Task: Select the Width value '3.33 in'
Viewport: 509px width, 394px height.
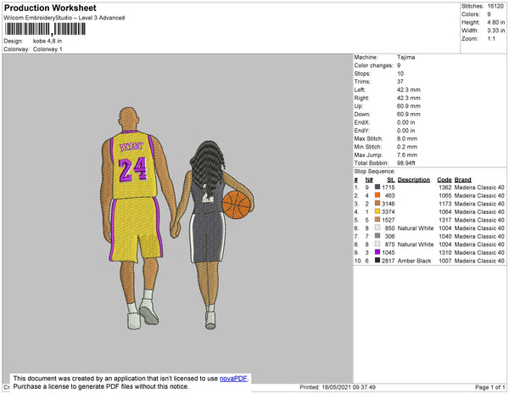Action: [x=496, y=31]
